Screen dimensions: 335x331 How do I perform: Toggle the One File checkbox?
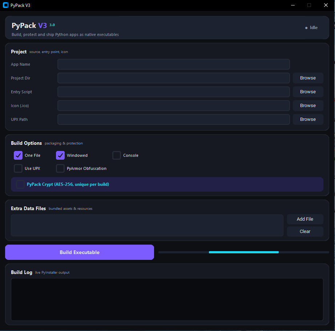click(18, 155)
